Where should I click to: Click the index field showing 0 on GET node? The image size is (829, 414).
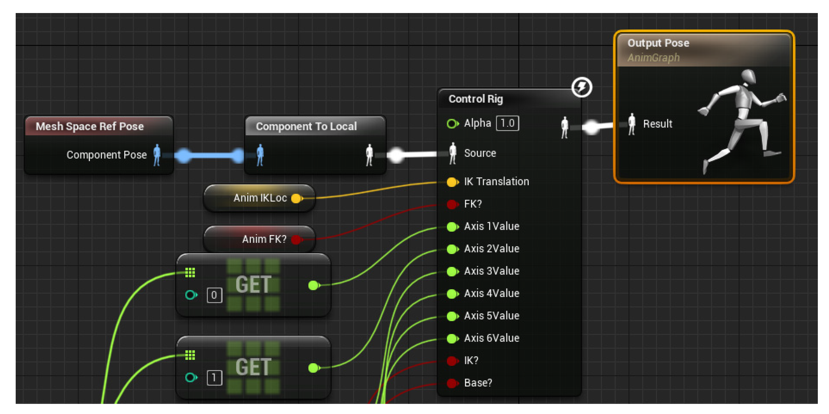(214, 295)
